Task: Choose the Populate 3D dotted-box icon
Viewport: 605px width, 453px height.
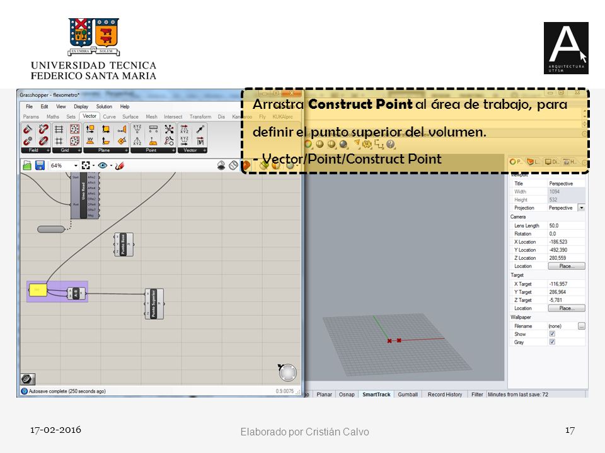Action: tap(74, 140)
